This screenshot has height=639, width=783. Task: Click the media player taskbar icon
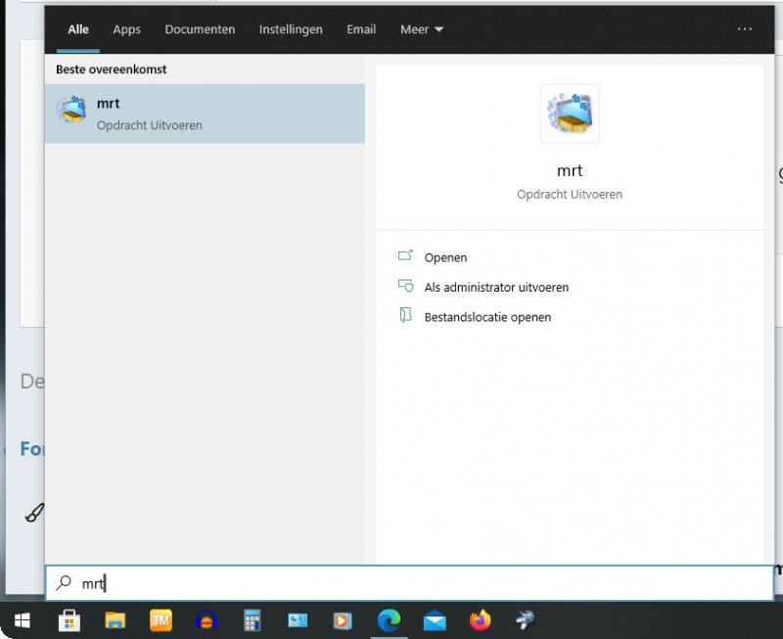click(x=343, y=620)
